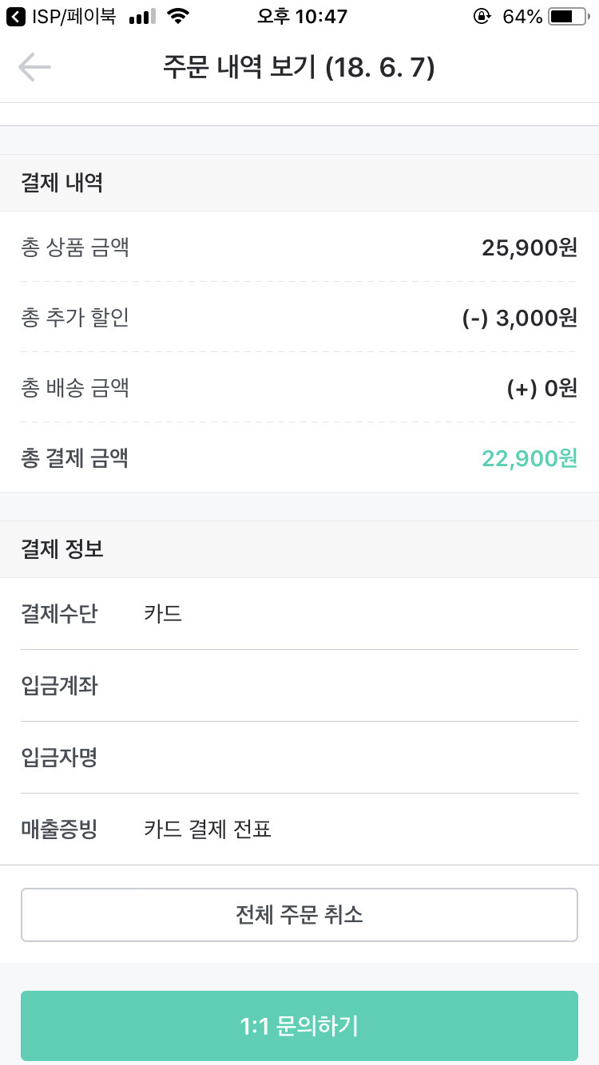Open 1:1 문의하기 inquiry button
Screen dimensions: 599x1065
(299, 1026)
